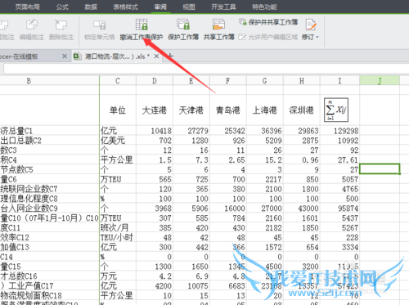Click the 大连港 cell
Viewport: 409px width, 305px height.
155,110
